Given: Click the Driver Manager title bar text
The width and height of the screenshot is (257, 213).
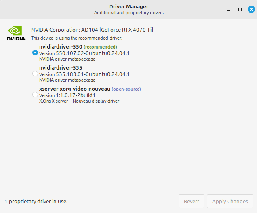Looking at the screenshot, I should coord(128,6).
